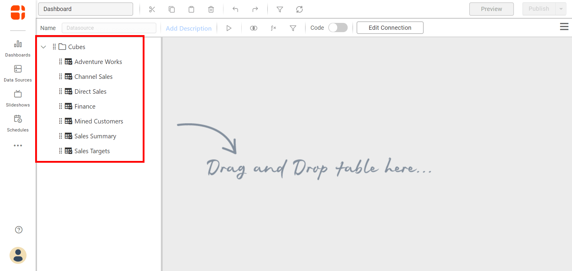This screenshot has height=271, width=572.
Task: Click the top toolbar filter funnel icon
Action: click(280, 10)
